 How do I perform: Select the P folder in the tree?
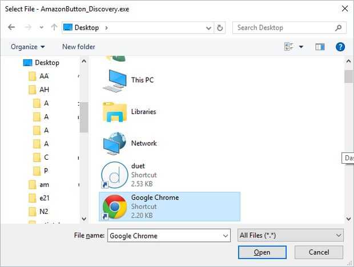coord(41,171)
